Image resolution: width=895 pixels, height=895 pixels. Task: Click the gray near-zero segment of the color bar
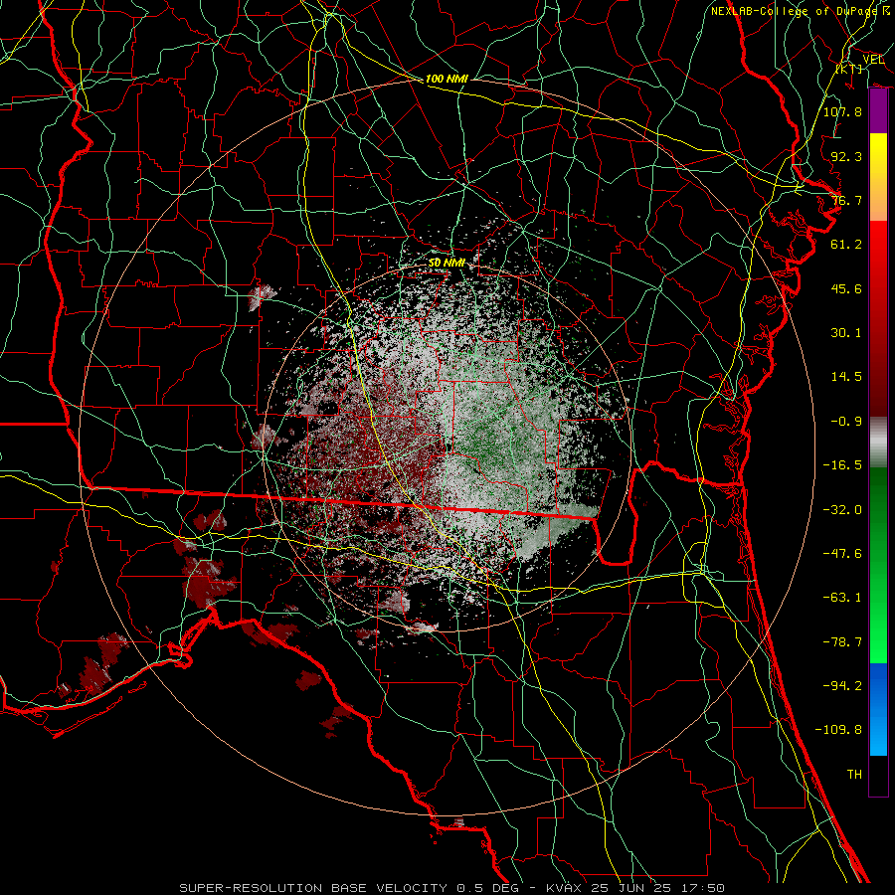pos(878,440)
